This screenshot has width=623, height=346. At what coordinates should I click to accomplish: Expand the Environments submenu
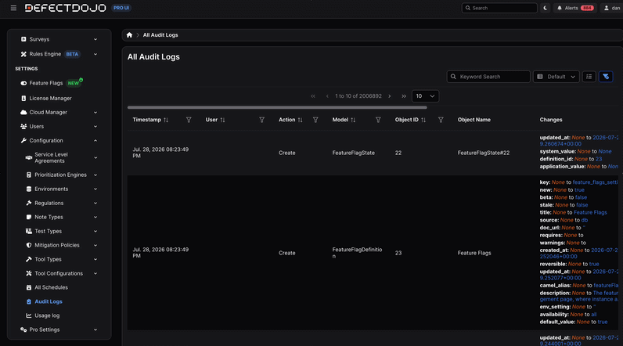[x=62, y=189]
